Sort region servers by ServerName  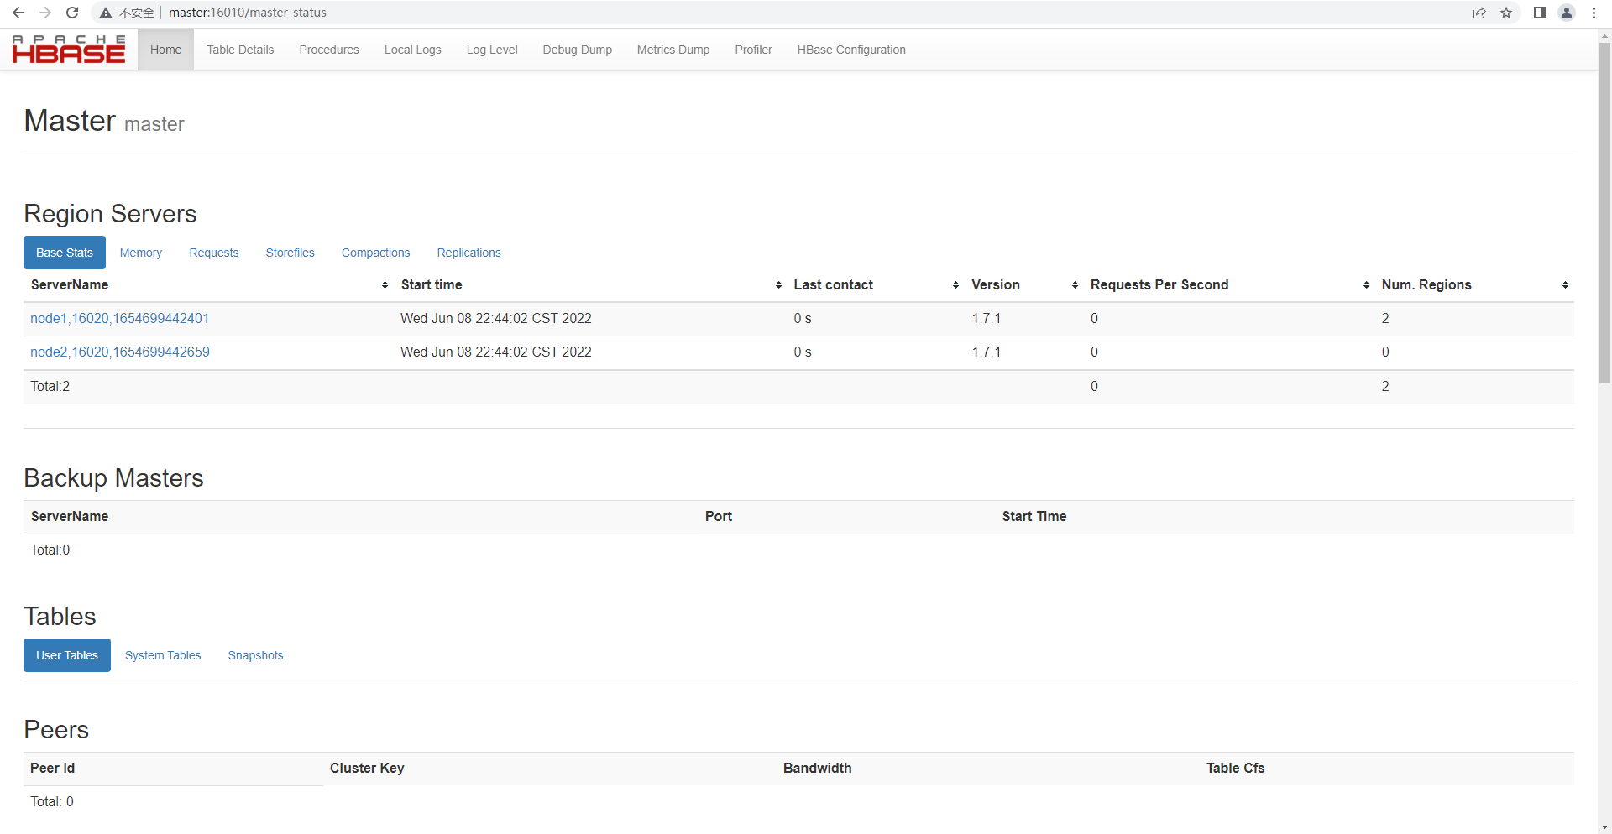coord(385,285)
